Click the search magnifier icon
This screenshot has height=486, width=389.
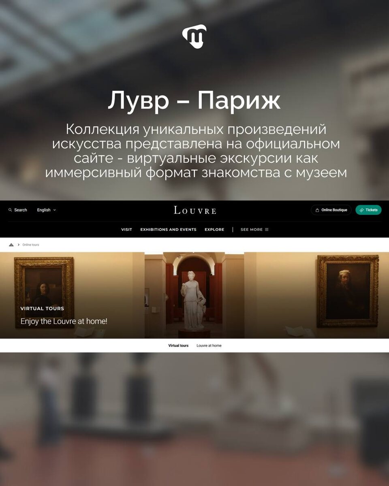(x=10, y=210)
